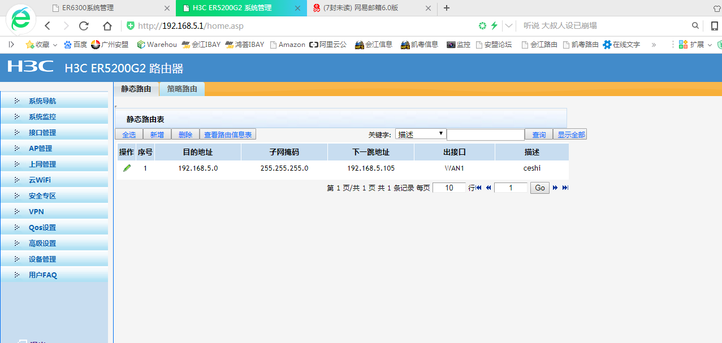Open the Amazon bookmark
Screen dimensions: 722x343
click(x=287, y=44)
